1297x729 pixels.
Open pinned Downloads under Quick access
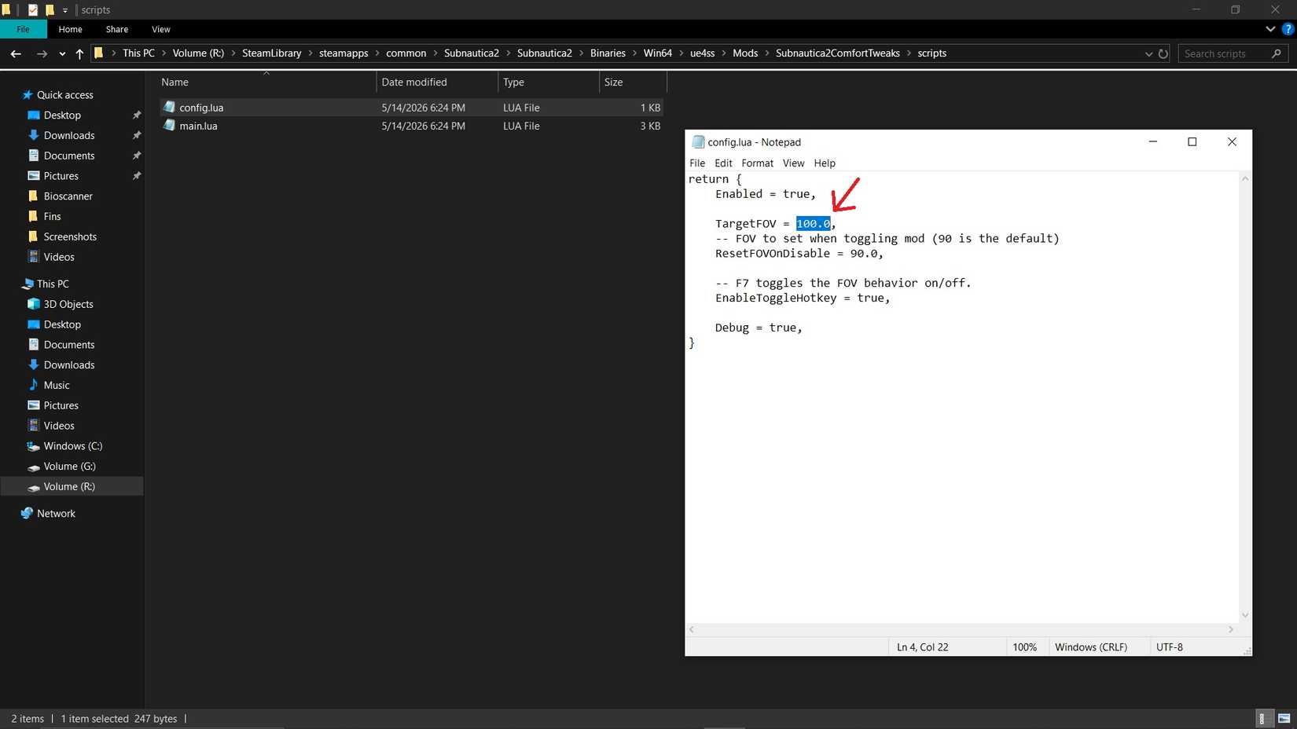click(x=69, y=135)
